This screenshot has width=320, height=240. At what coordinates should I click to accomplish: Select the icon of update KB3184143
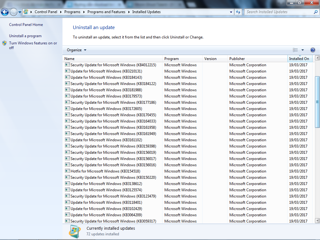(67, 77)
